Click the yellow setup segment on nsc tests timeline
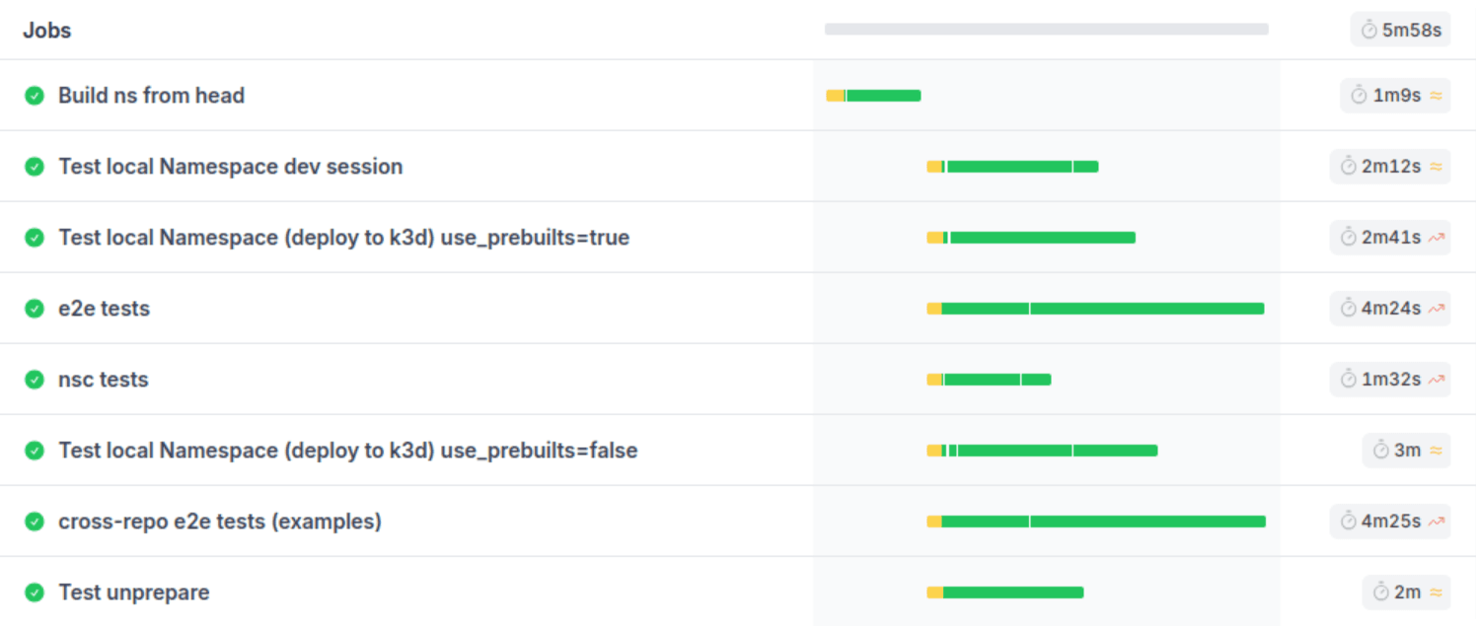This screenshot has width=1476, height=626. click(933, 379)
